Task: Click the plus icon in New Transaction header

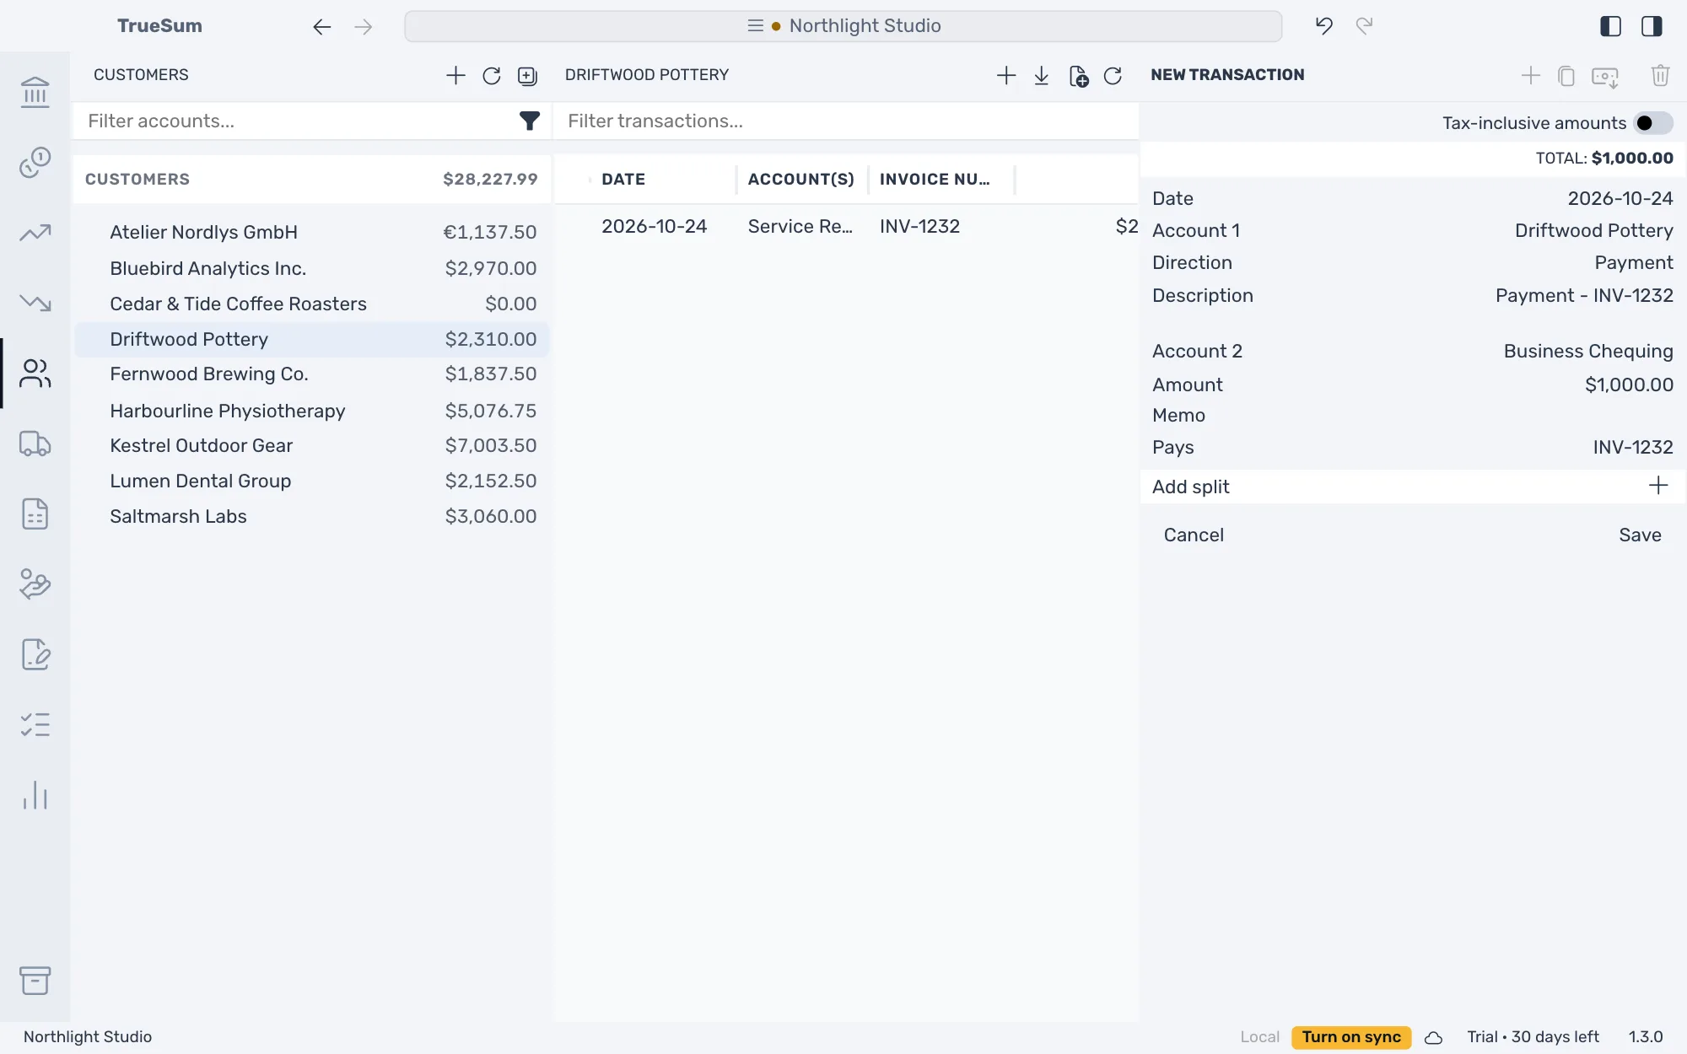Action: 1531,75
